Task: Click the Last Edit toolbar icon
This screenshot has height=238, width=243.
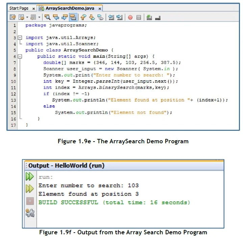Action: coord(13,17)
